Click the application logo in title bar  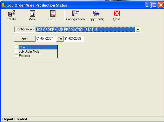point(4,5)
